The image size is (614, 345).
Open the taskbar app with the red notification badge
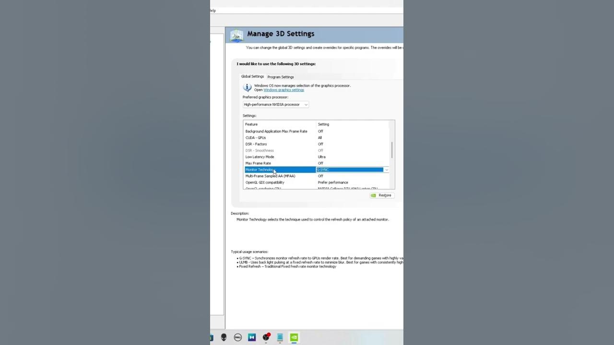[x=266, y=337]
